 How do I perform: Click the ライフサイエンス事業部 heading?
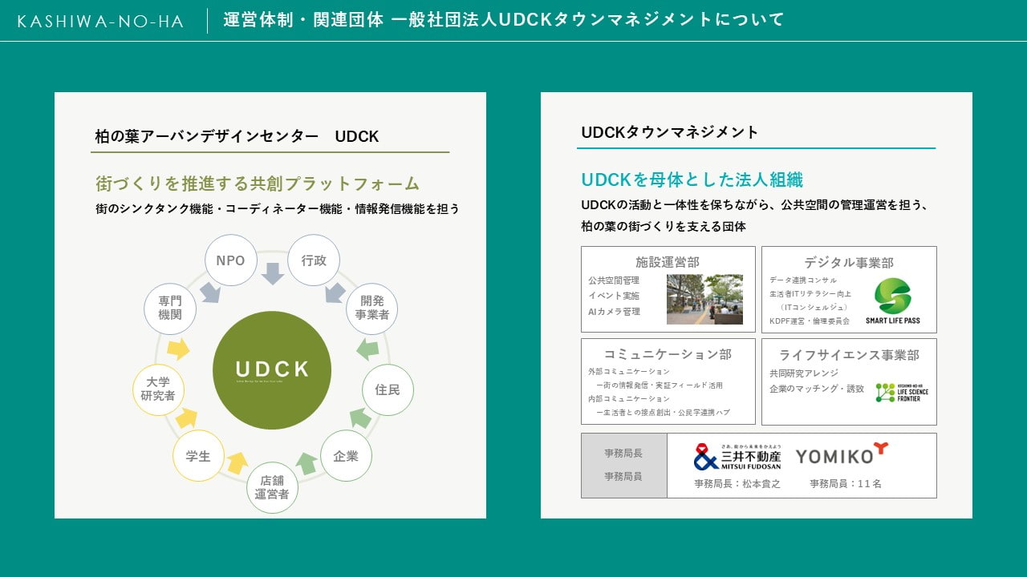click(x=849, y=354)
